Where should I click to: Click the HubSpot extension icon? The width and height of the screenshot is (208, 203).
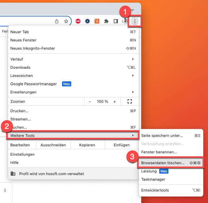(x=97, y=21)
